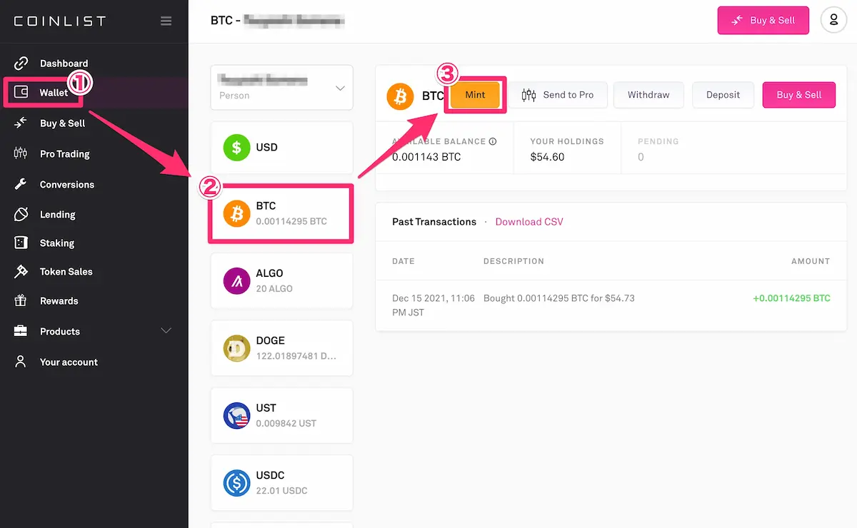Open Buy & Sell from sidebar
The height and width of the screenshot is (528, 857).
click(x=62, y=123)
